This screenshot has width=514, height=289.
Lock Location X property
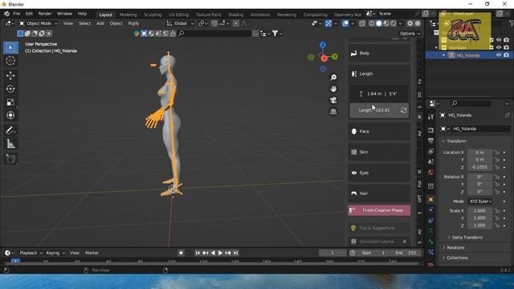497,153
